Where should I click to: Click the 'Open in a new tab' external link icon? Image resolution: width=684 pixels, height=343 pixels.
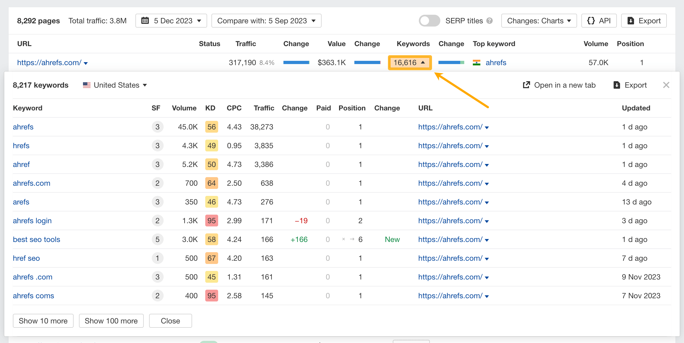coord(526,85)
